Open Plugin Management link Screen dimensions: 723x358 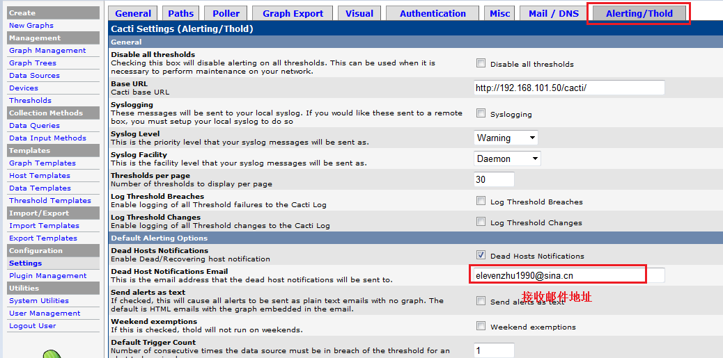coord(48,275)
